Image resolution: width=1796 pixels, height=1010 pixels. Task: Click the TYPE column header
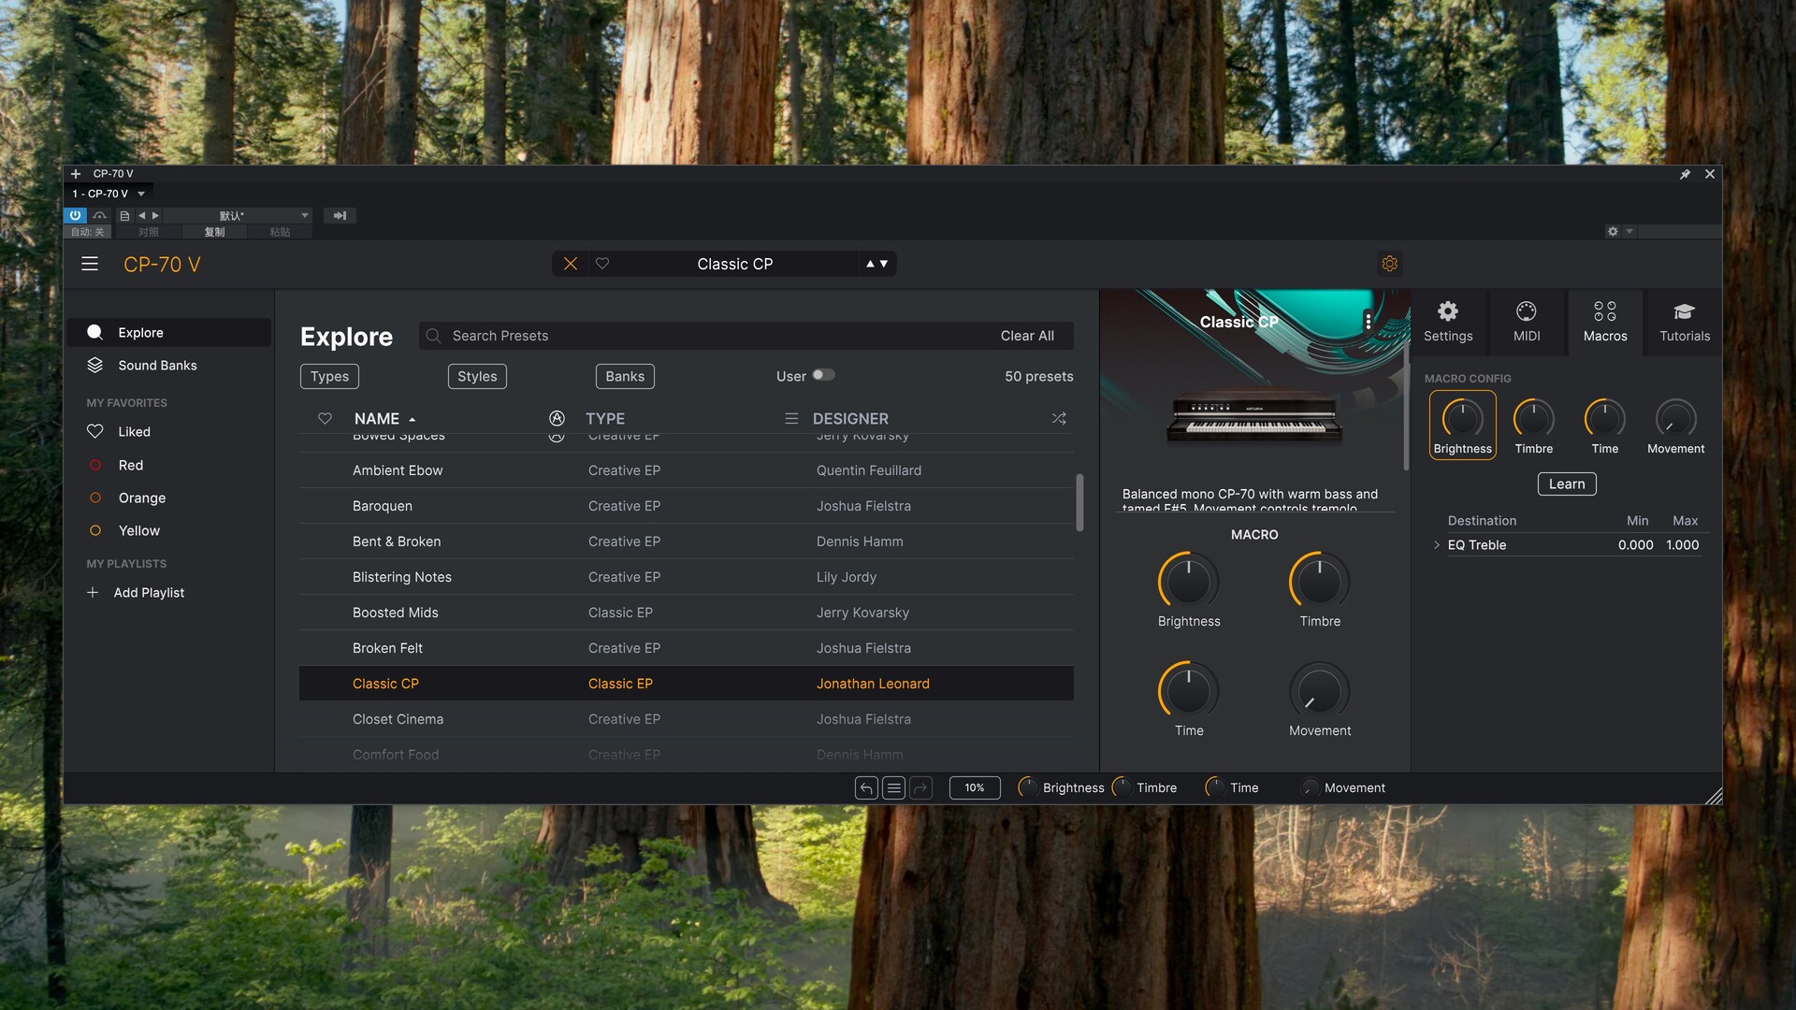pyautogui.click(x=605, y=419)
